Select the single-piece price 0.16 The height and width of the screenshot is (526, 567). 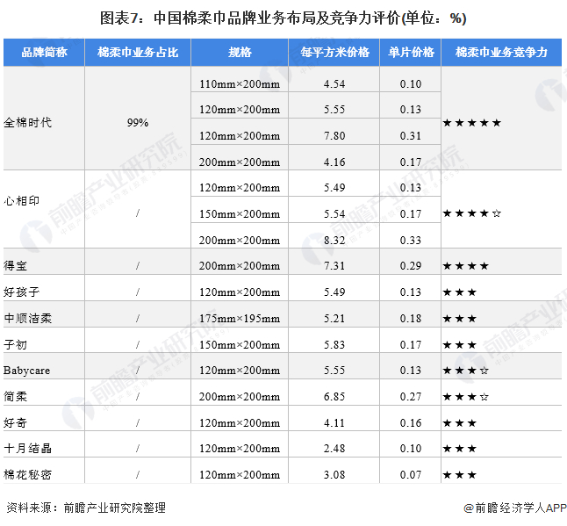(411, 423)
